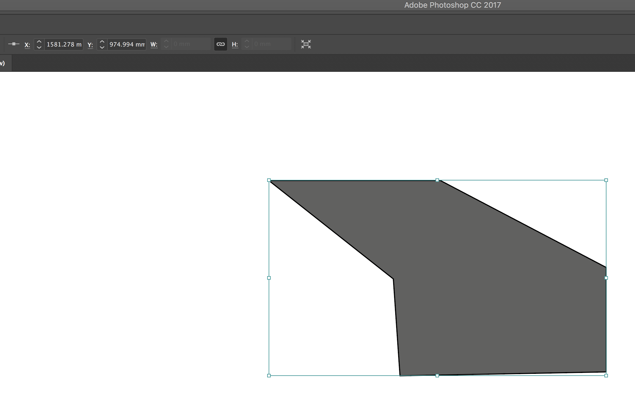Decrease Y value with down stepper arrow
Viewport: 635px width, 408px height.
coord(102,47)
